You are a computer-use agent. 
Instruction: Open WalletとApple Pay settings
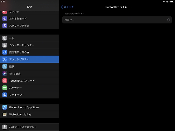pos(29,114)
